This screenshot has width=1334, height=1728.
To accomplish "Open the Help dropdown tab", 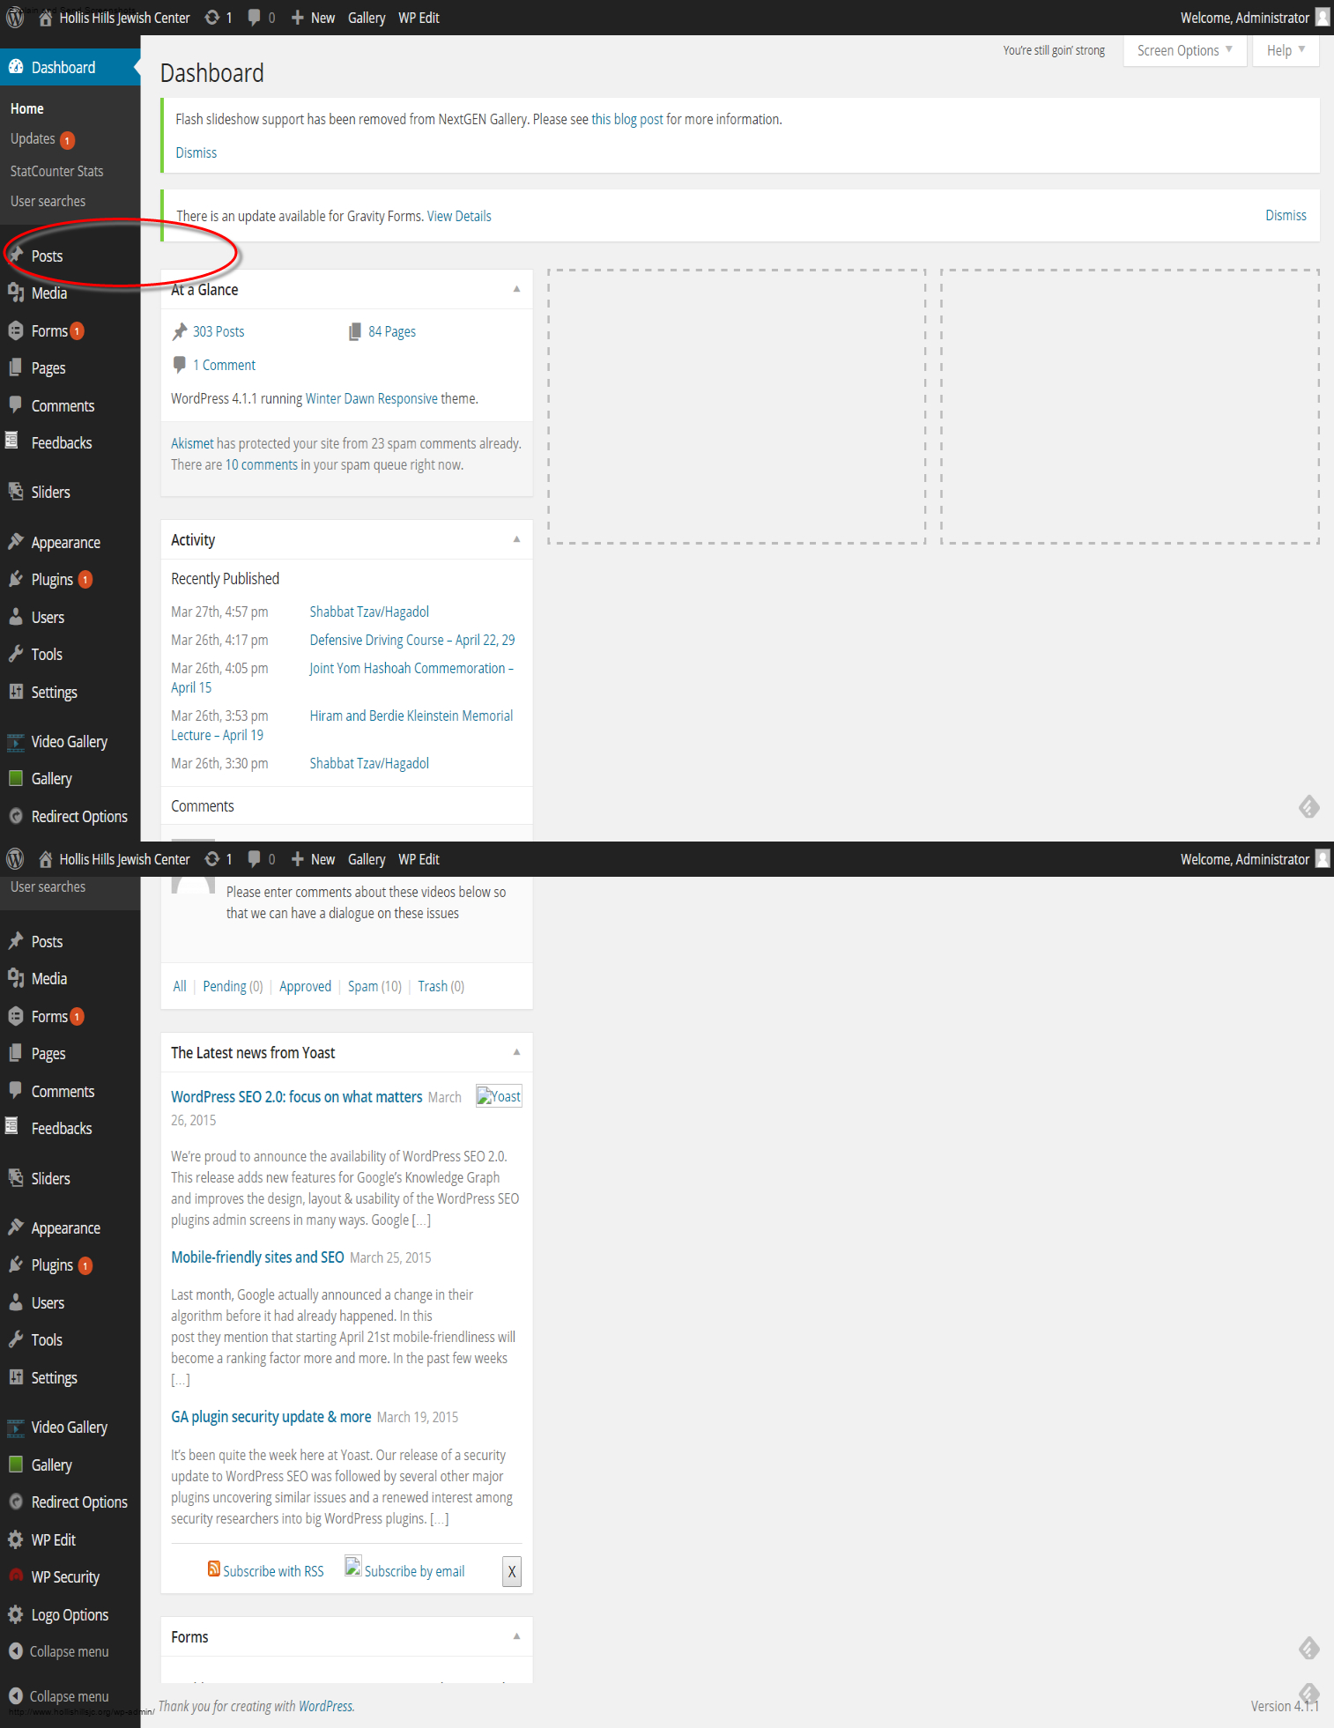I will pyautogui.click(x=1286, y=50).
